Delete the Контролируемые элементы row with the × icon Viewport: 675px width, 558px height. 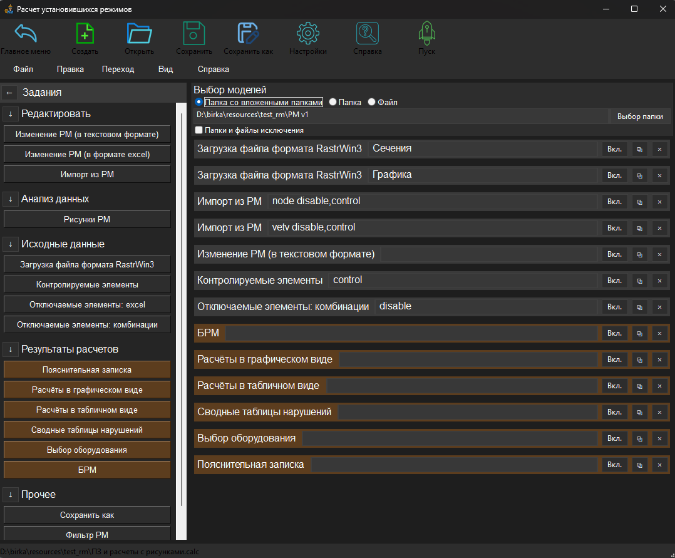659,281
